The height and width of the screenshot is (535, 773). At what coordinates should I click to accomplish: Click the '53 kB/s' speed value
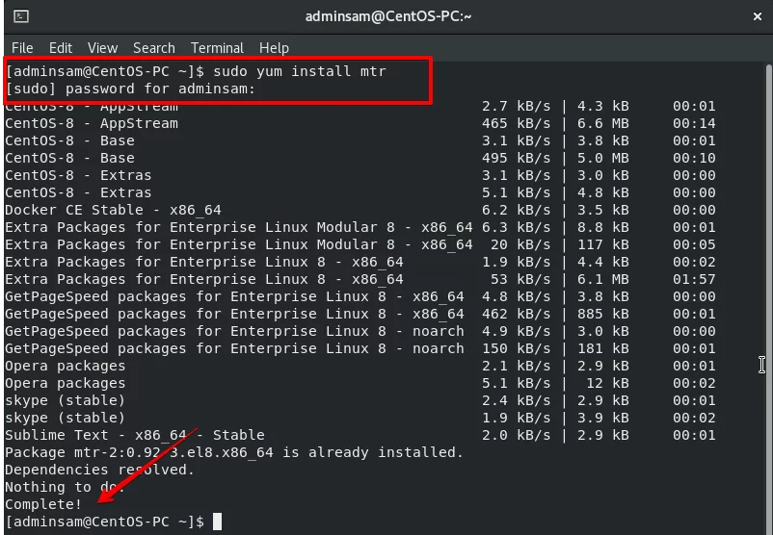coord(520,280)
